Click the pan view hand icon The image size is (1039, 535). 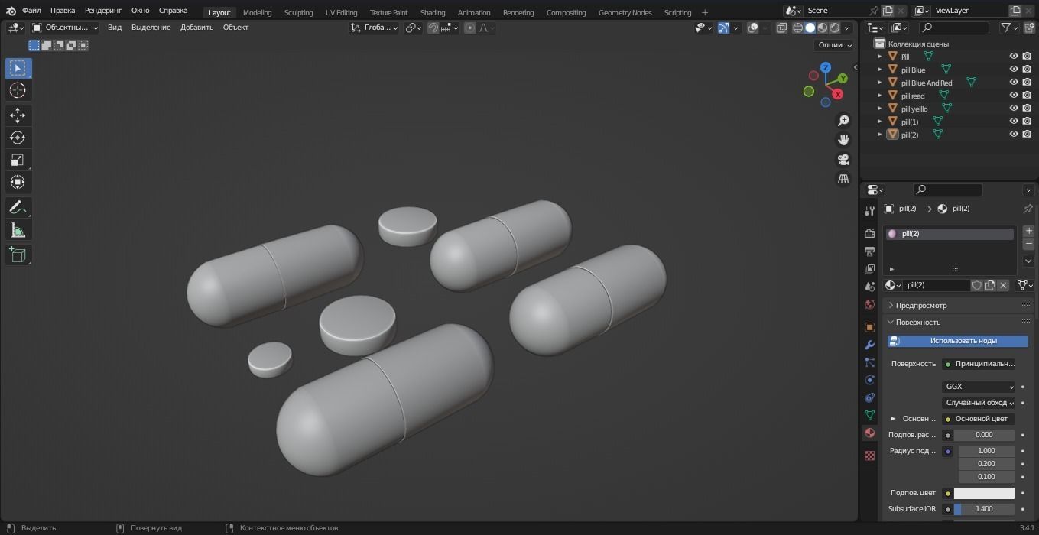point(843,140)
